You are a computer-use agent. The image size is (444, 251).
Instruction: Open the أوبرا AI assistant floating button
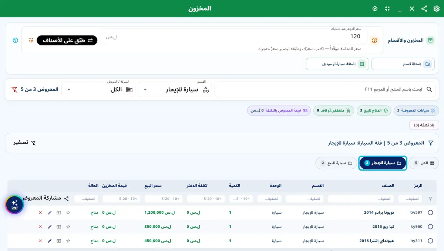pos(14,204)
